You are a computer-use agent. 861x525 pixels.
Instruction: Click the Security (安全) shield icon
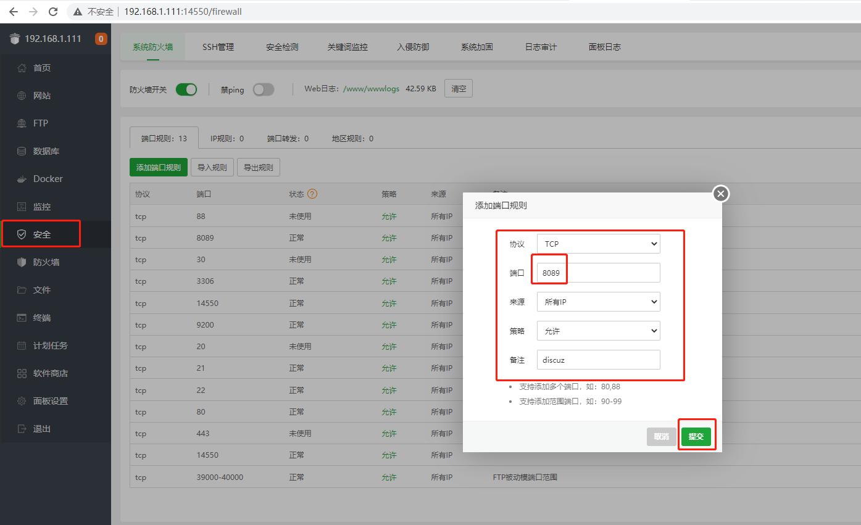click(x=22, y=234)
